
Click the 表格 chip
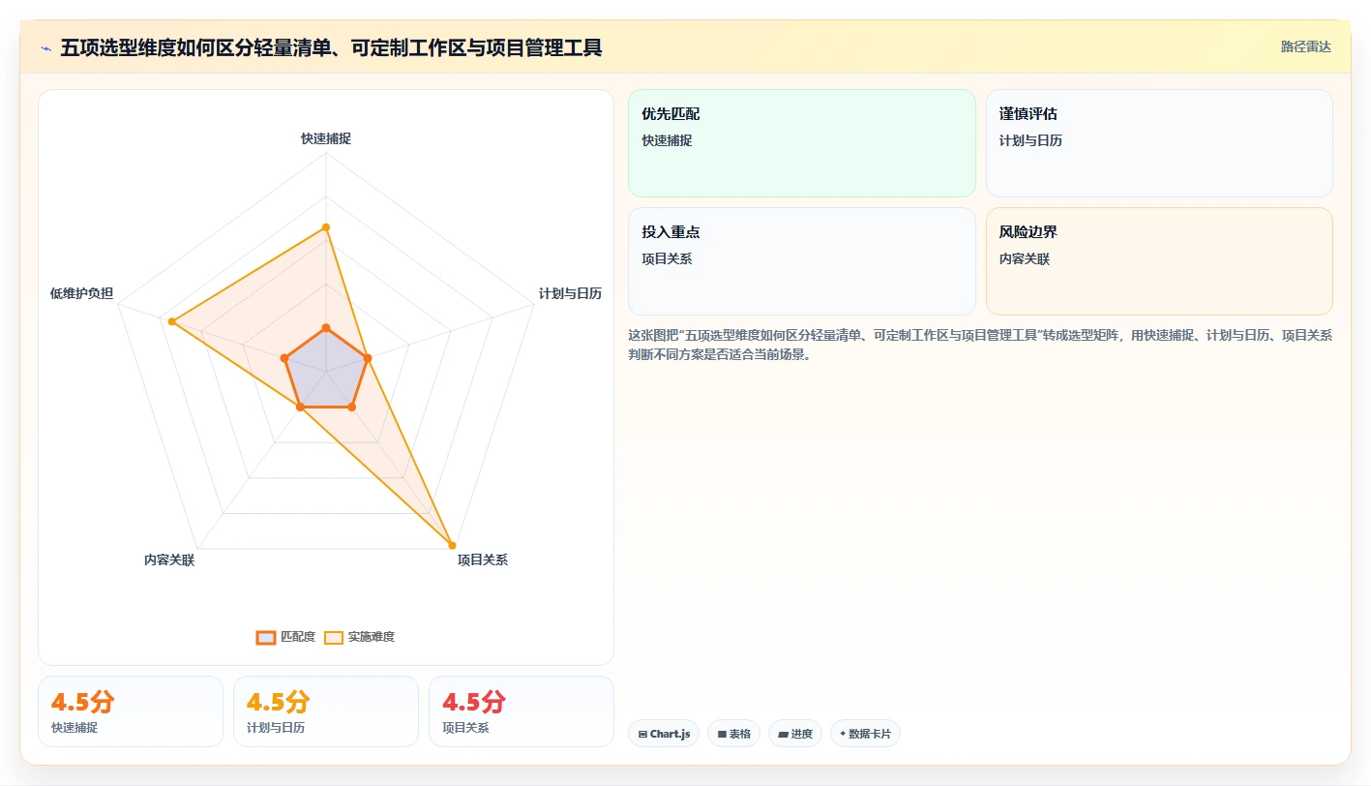(x=734, y=734)
